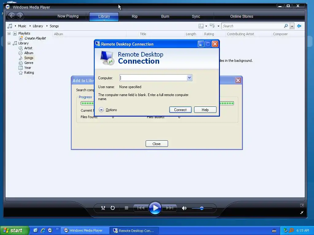Collapse the Library tree node
Screen dimensions: 314x235
click(9, 43)
